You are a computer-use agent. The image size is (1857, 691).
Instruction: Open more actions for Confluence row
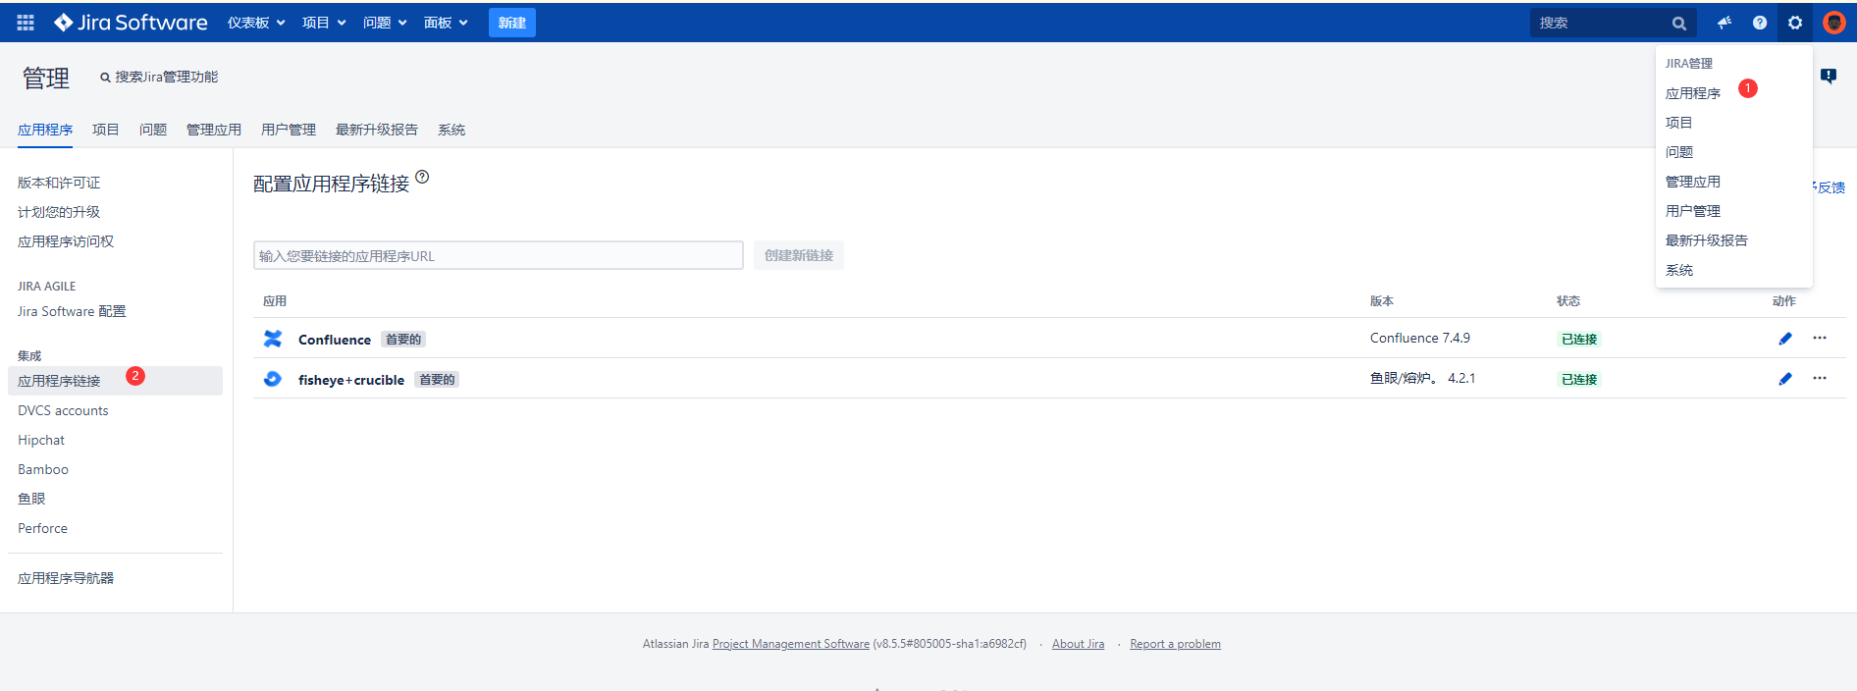1820,338
